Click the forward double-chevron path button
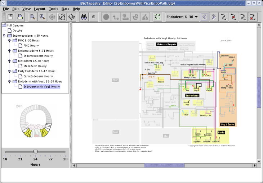 [214, 17]
